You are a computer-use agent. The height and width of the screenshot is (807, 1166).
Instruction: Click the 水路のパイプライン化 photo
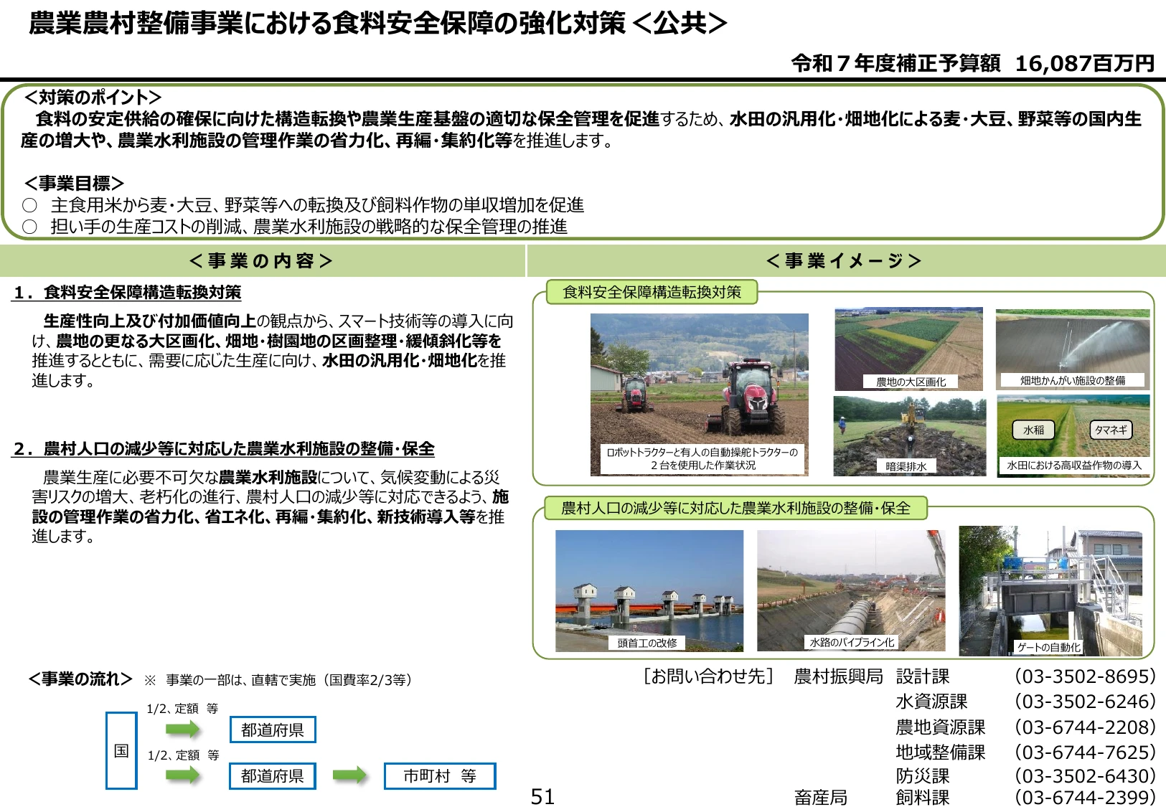tap(851, 590)
